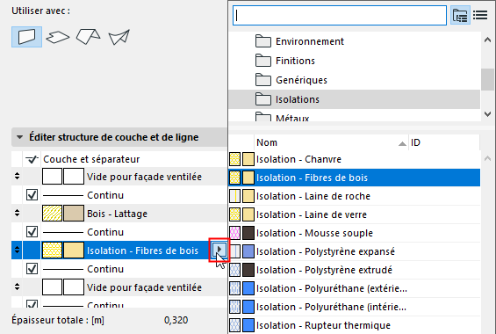This screenshot has width=496, height=334.
Task: Select second Vide pour façade ventilée layer
Action: pos(119,287)
